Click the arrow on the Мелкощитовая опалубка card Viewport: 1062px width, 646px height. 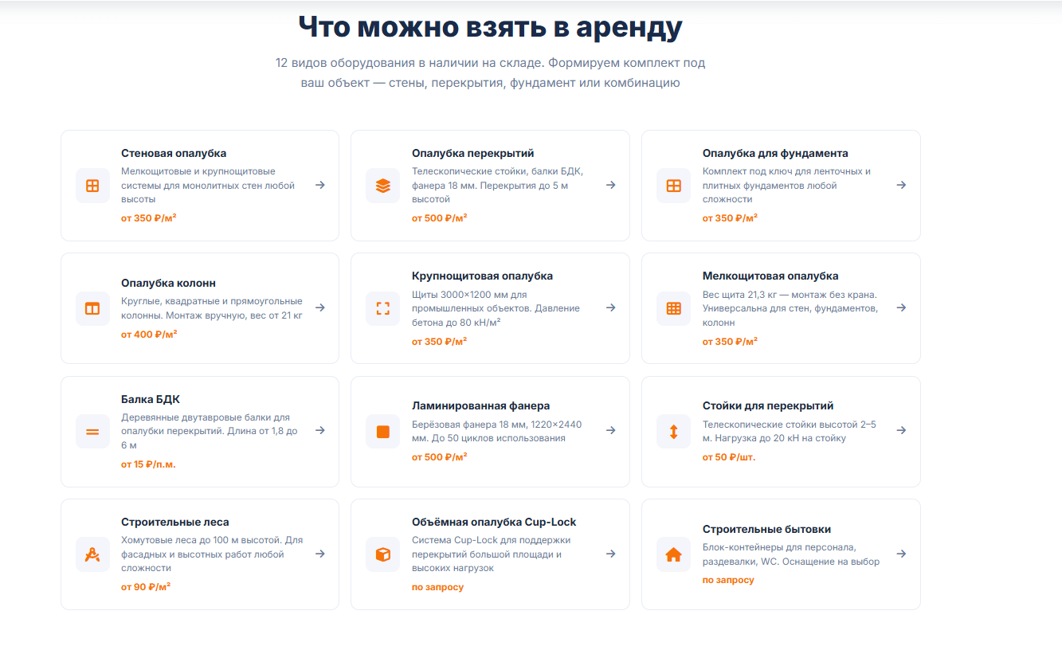pyautogui.click(x=902, y=307)
